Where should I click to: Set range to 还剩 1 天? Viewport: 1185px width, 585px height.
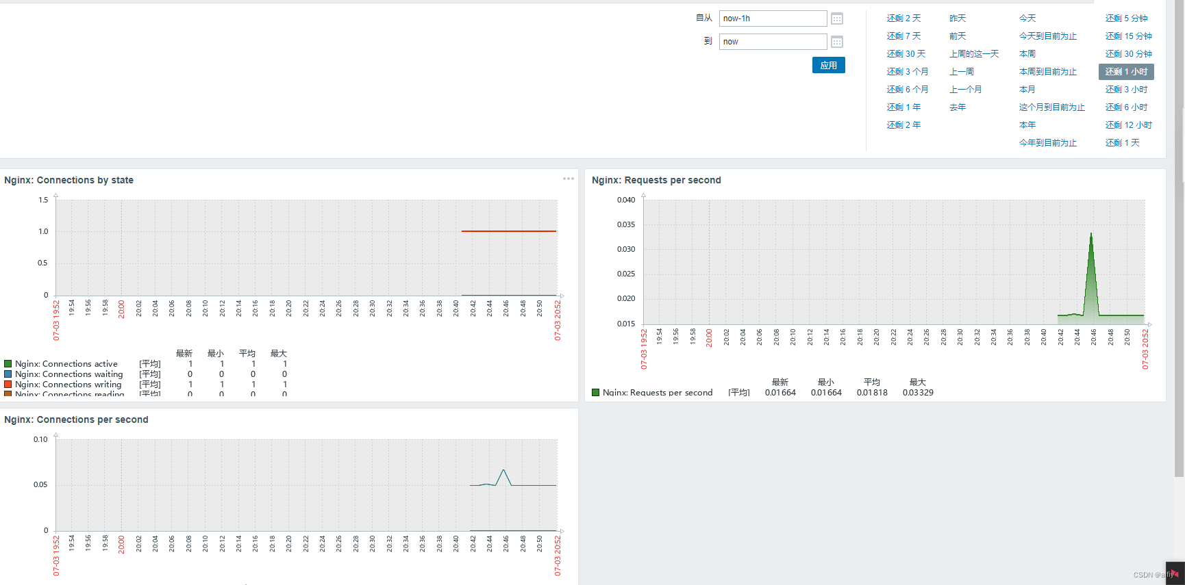pyautogui.click(x=1122, y=143)
